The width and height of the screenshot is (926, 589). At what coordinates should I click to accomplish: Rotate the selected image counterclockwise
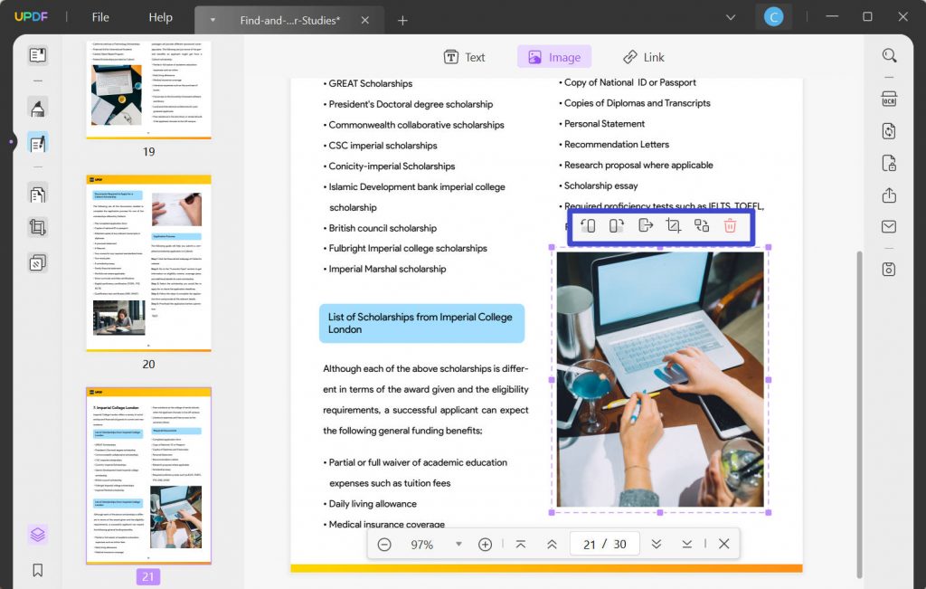pos(588,225)
